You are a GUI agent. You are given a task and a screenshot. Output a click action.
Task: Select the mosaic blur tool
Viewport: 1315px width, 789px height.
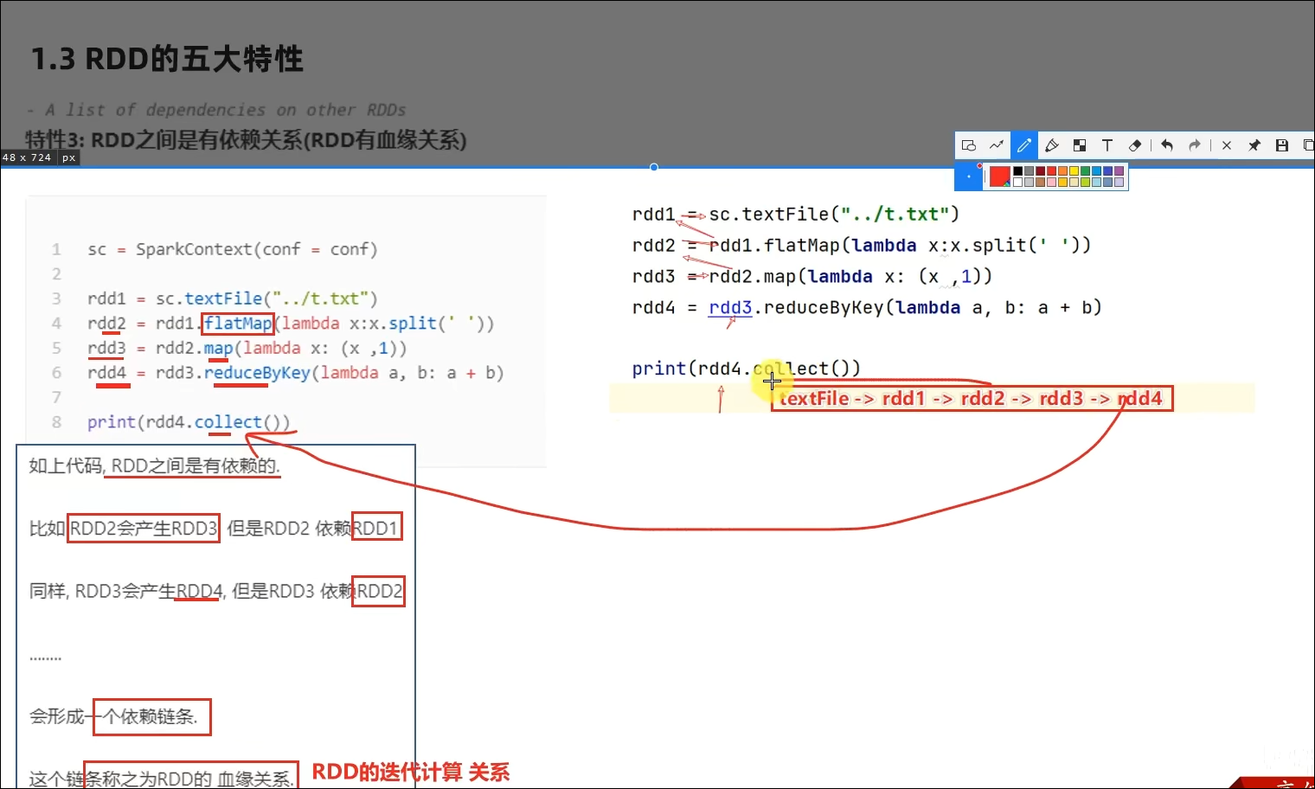[1080, 145]
